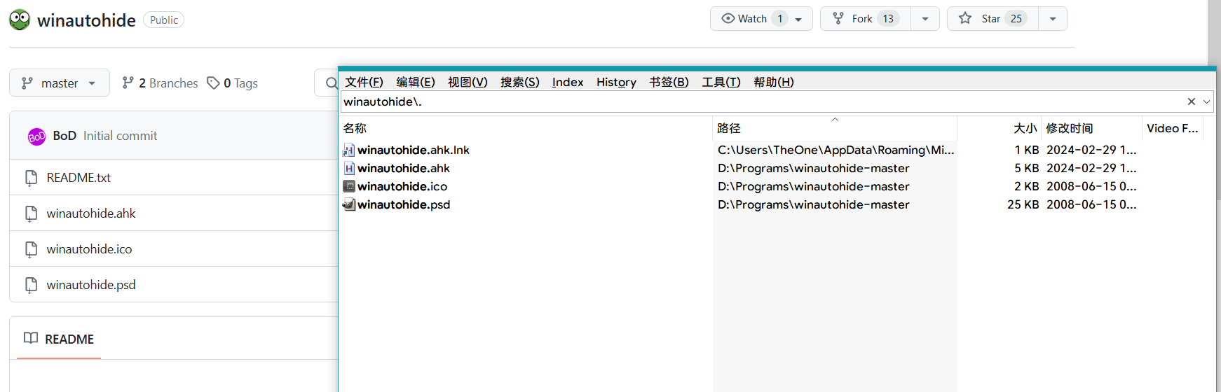Viewport: 1221px width, 392px height.
Task: Open the 书签(B) bookmarks menu
Action: (x=669, y=82)
